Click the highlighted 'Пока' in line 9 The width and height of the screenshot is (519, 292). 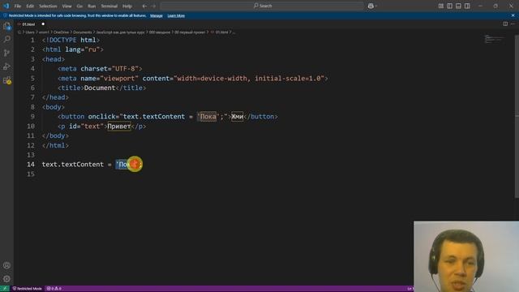click(x=208, y=117)
